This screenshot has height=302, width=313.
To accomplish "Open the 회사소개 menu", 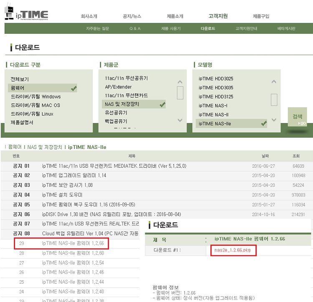I will point(89,16).
